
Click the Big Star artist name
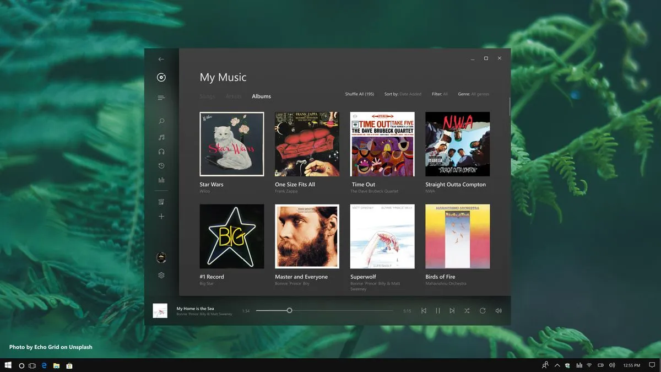pos(207,283)
